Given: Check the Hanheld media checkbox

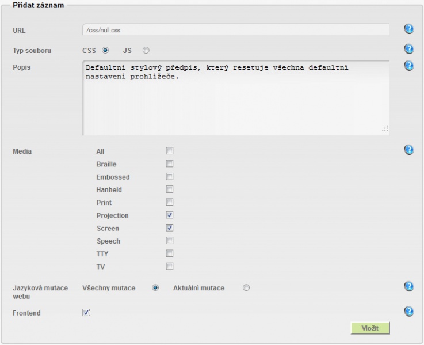Looking at the screenshot, I should (x=170, y=189).
